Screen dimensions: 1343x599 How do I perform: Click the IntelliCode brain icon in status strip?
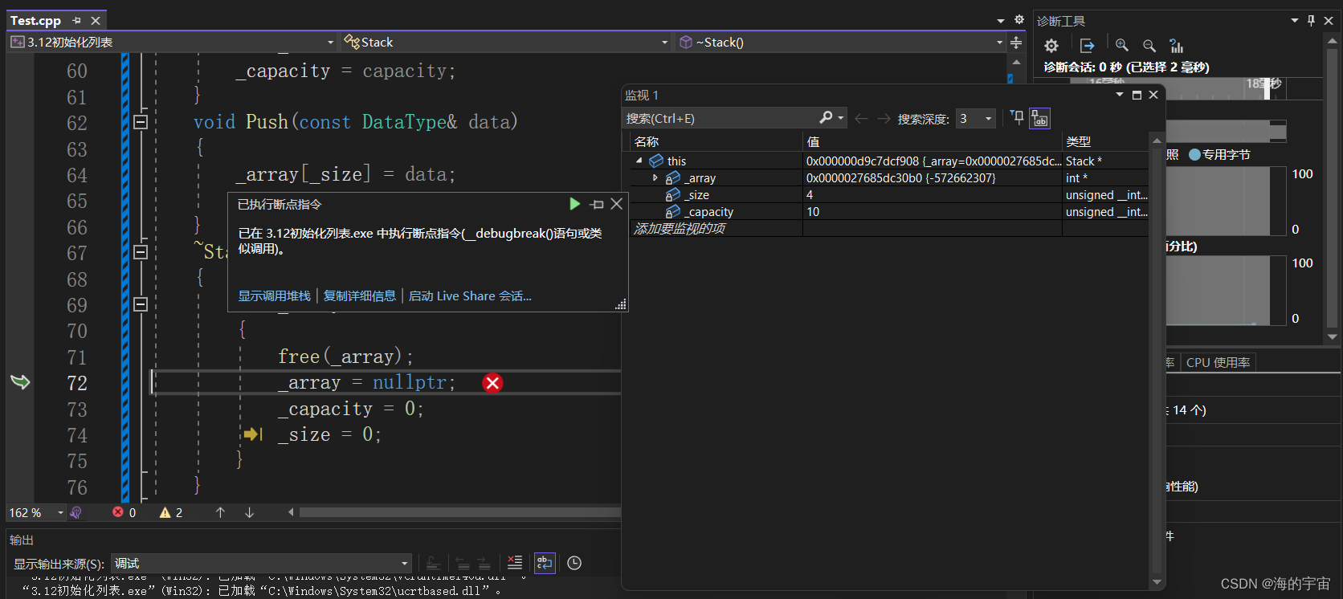pos(76,512)
